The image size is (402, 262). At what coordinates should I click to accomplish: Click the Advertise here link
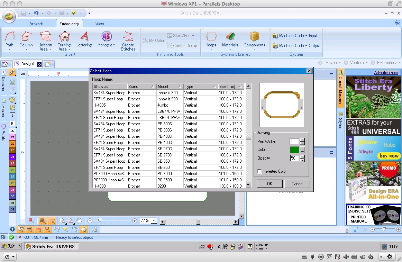pos(386,73)
